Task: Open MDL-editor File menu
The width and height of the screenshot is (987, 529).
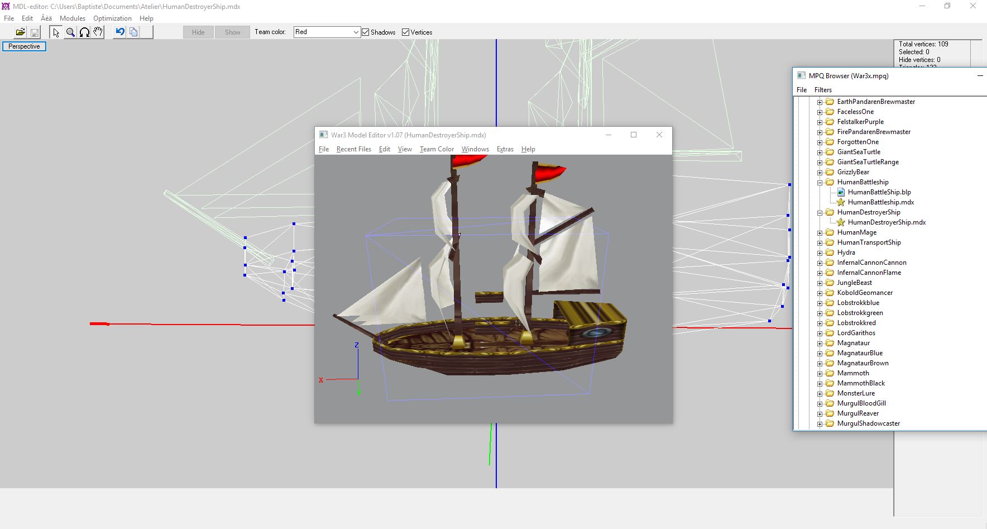Action: tap(9, 18)
